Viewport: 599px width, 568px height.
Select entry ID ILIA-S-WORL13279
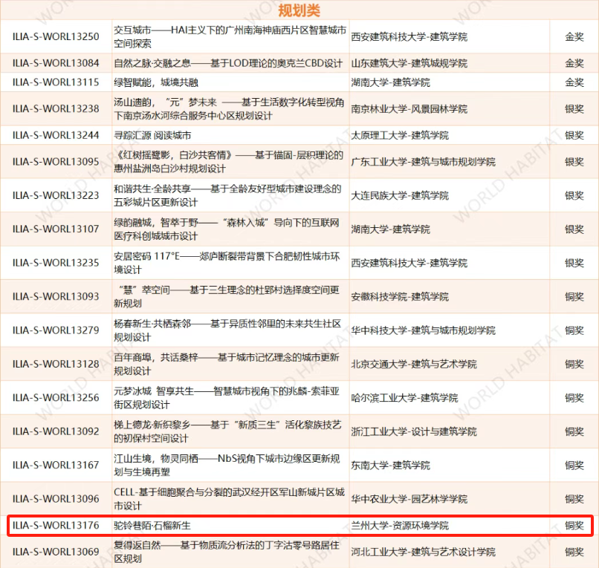click(56, 330)
